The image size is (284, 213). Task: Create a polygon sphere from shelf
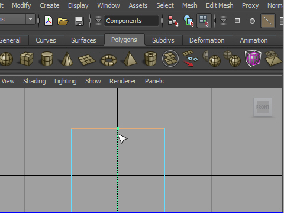click(x=7, y=59)
